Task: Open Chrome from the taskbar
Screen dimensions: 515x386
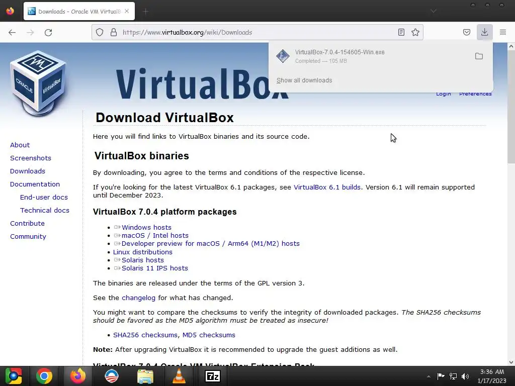Action: click(44, 376)
